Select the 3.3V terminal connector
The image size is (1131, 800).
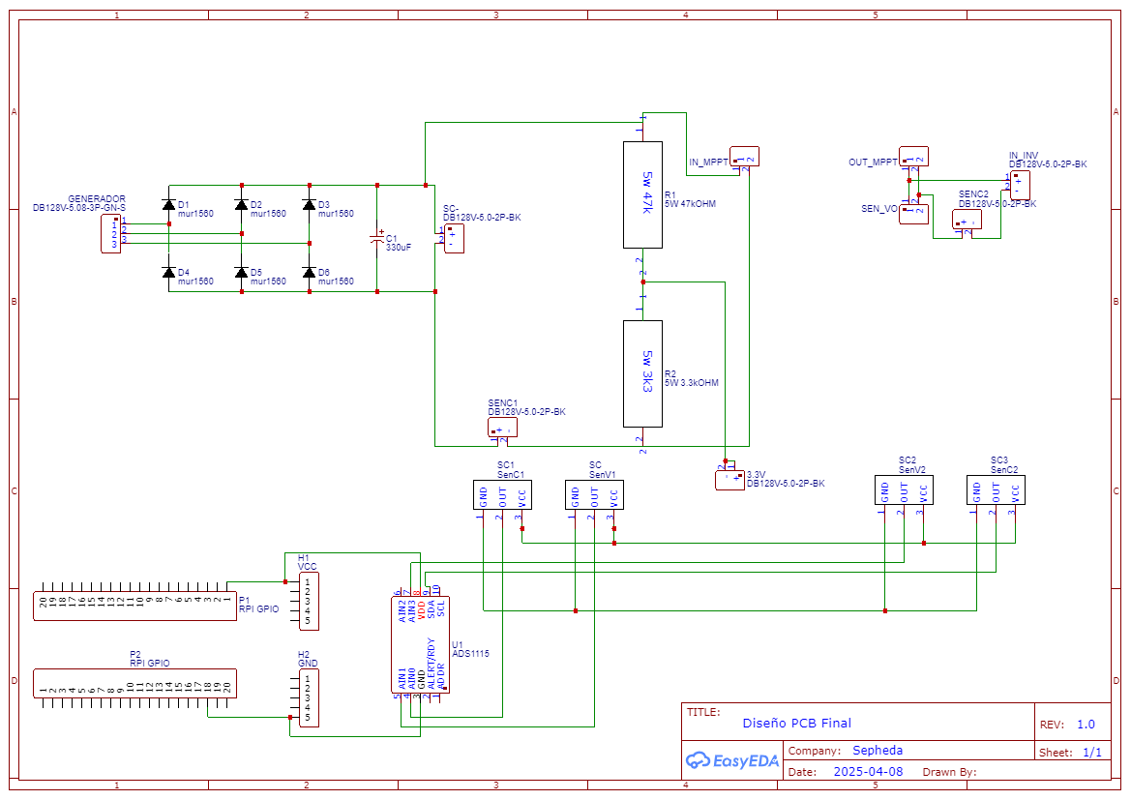[x=729, y=480]
